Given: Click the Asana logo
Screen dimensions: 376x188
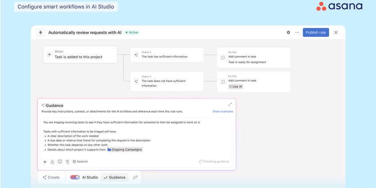Looking at the screenshot, I should coord(340,7).
